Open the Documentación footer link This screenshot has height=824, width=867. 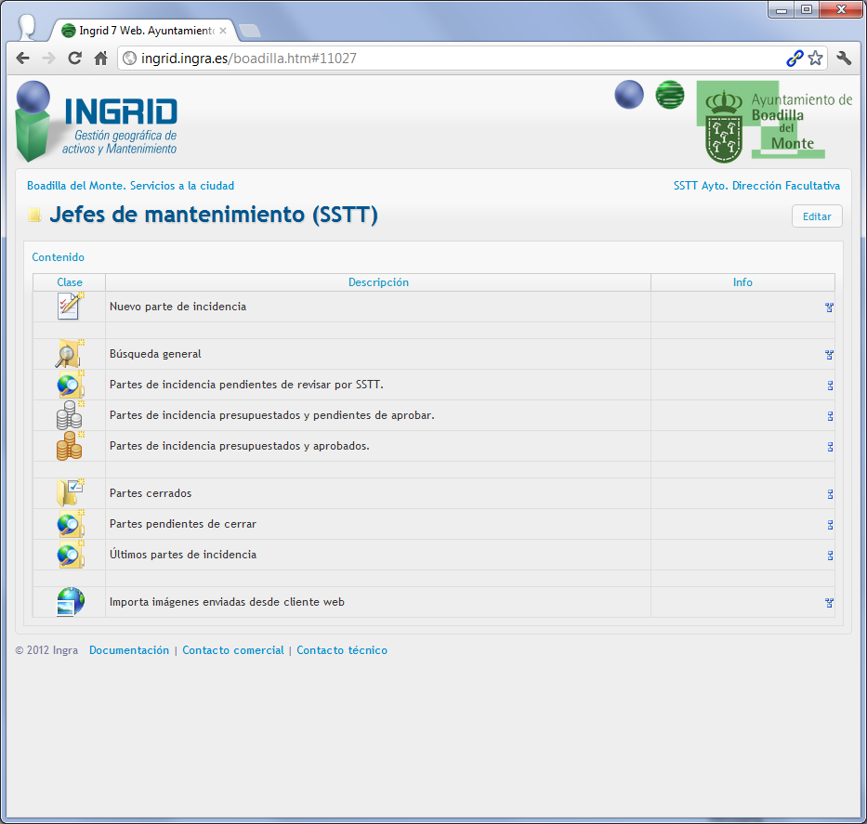[129, 650]
